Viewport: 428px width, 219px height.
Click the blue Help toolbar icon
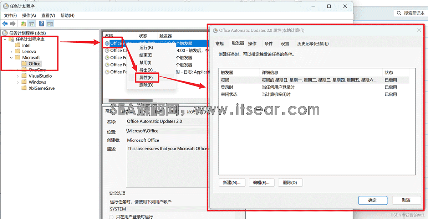[x=42, y=24]
